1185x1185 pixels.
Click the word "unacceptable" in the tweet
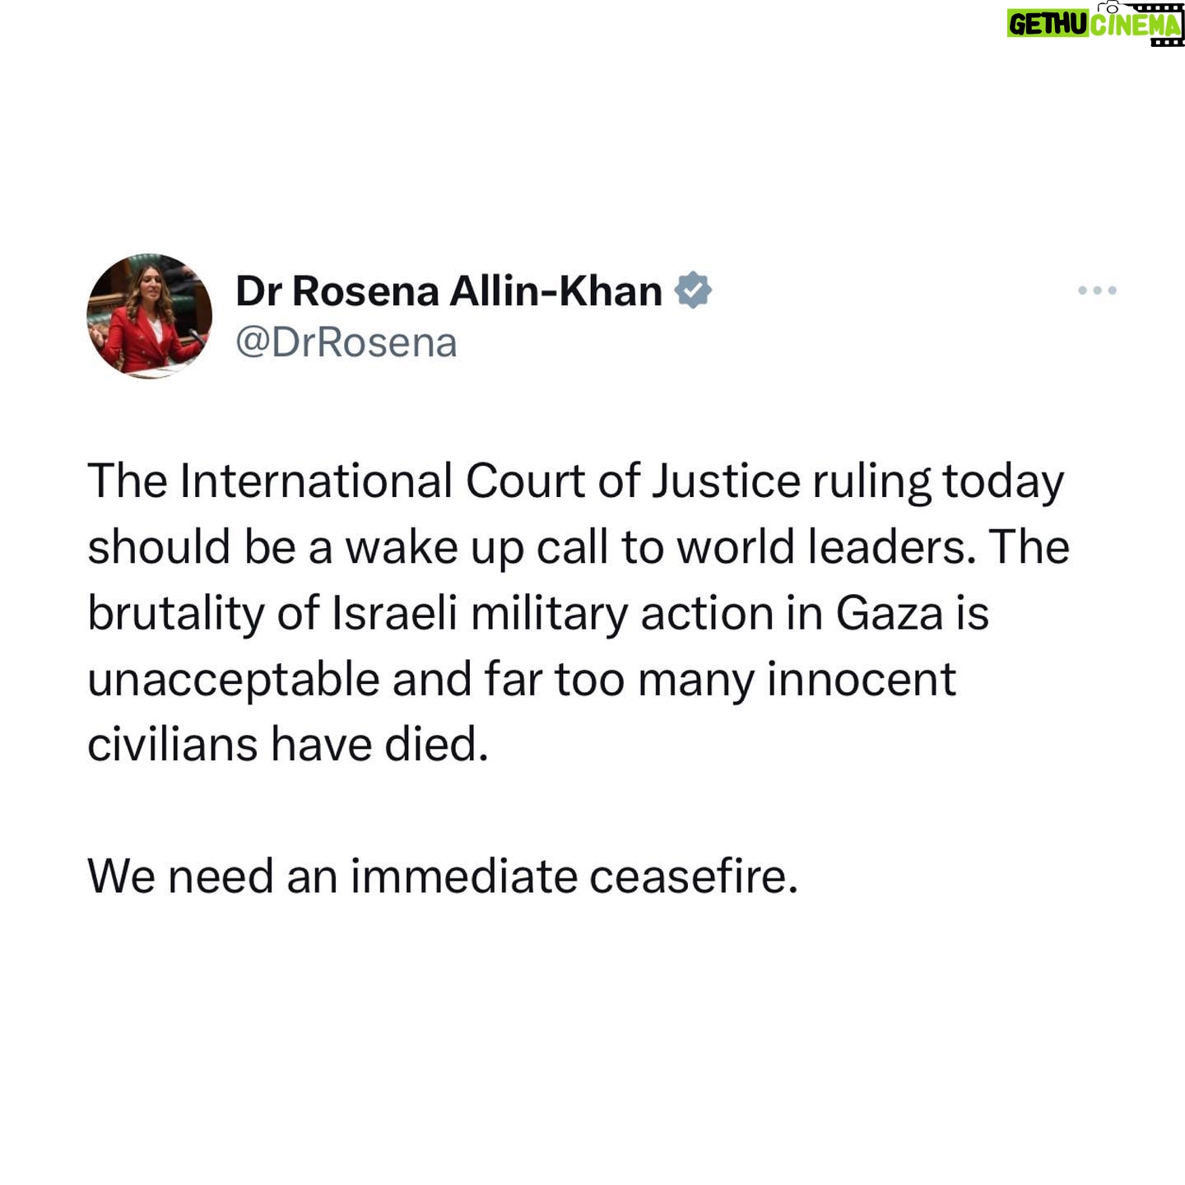pos(233,680)
